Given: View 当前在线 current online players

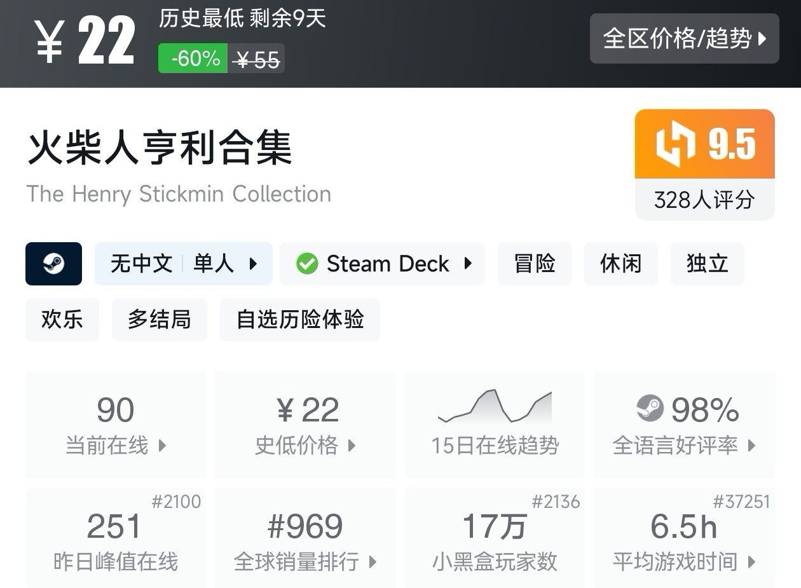Looking at the screenshot, I should [x=116, y=424].
